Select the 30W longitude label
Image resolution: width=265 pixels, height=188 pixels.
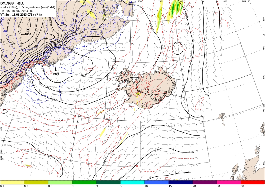(x=99, y=1)
